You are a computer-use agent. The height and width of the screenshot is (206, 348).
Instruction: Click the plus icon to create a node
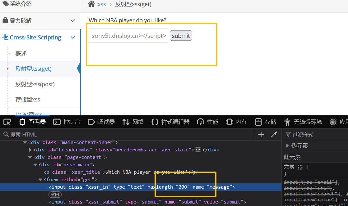pyautogui.click(x=261, y=134)
